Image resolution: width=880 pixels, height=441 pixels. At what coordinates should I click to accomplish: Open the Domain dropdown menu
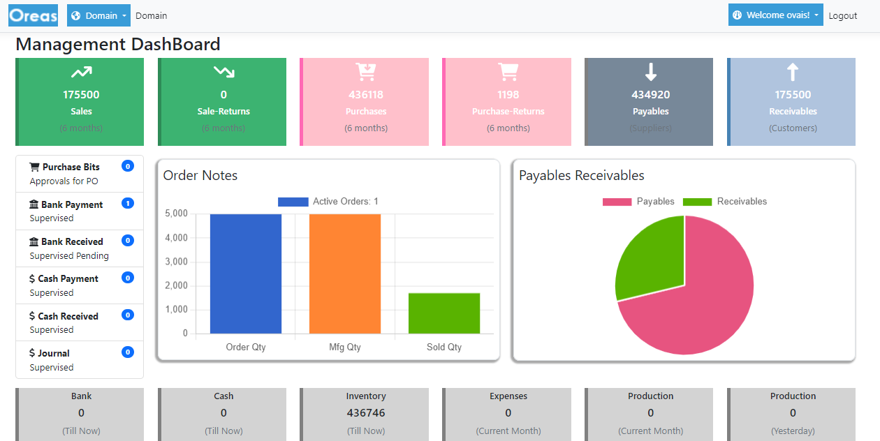[x=98, y=15]
